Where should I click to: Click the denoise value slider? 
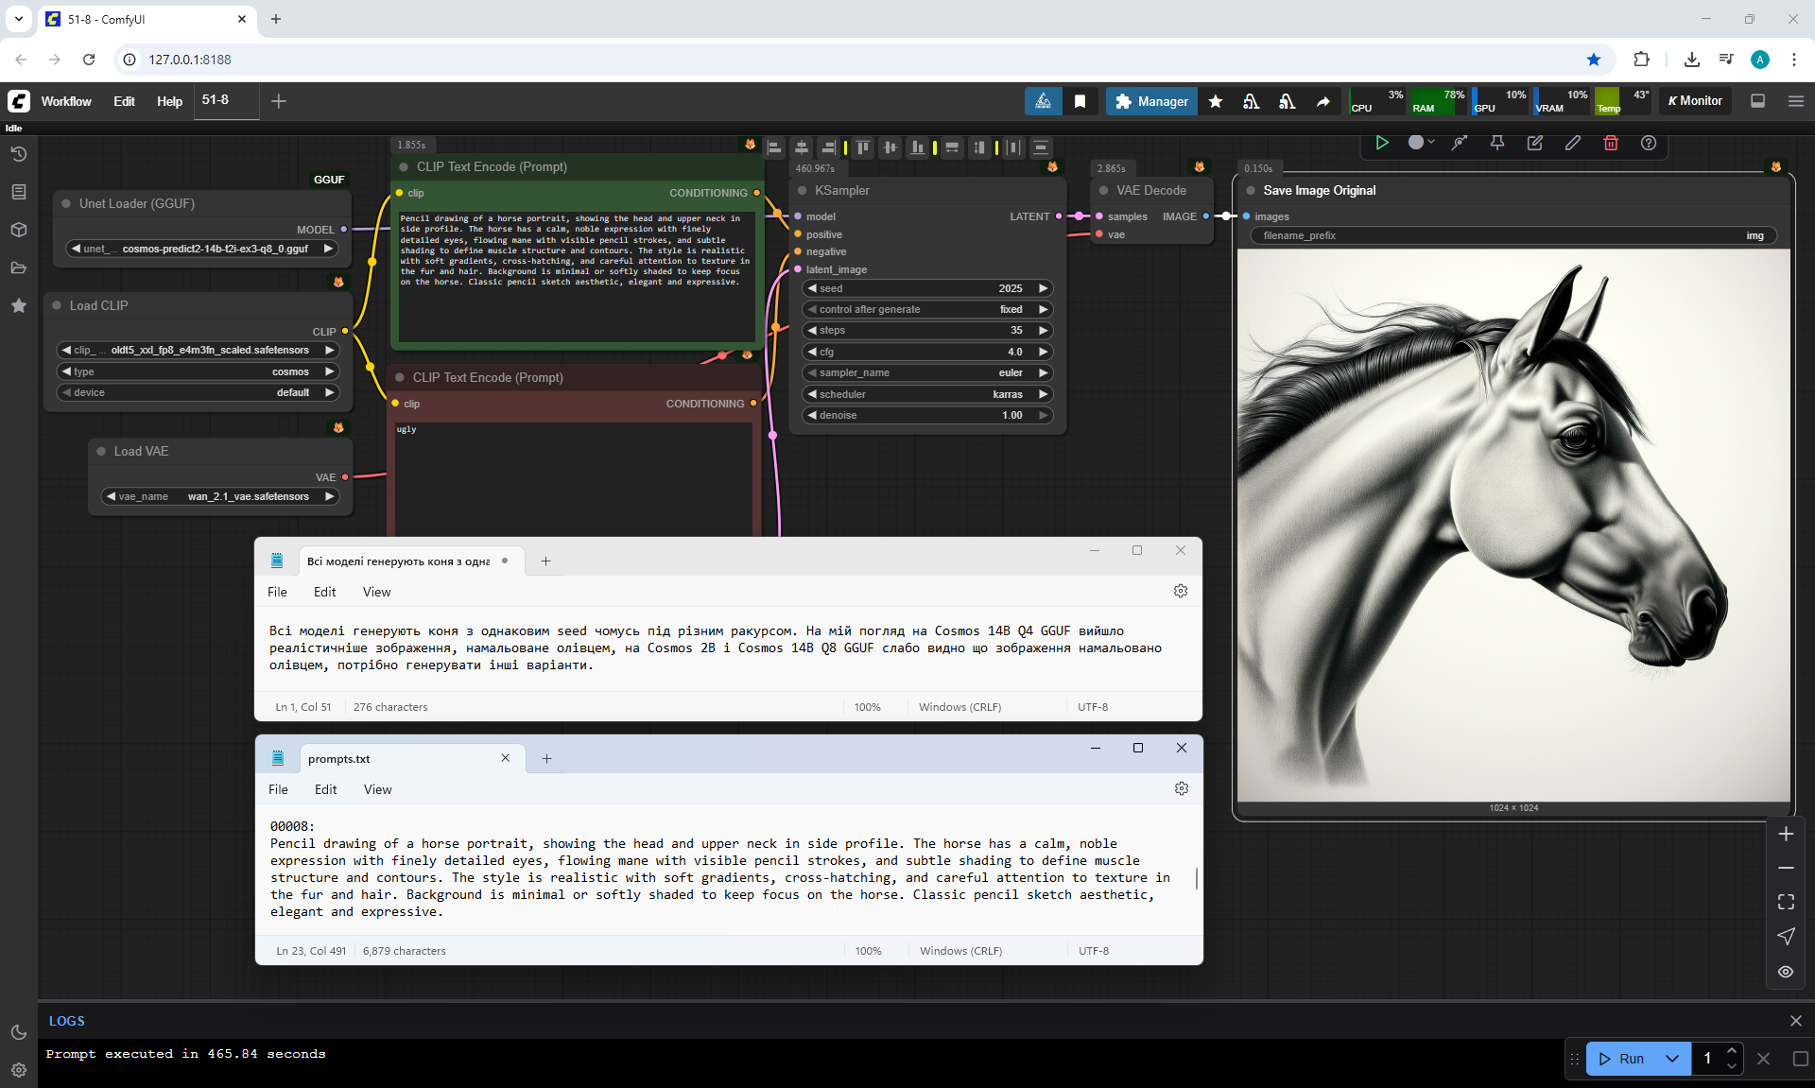click(x=926, y=415)
